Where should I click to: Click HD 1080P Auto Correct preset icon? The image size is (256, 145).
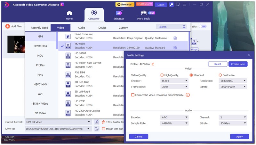coord(68,65)
